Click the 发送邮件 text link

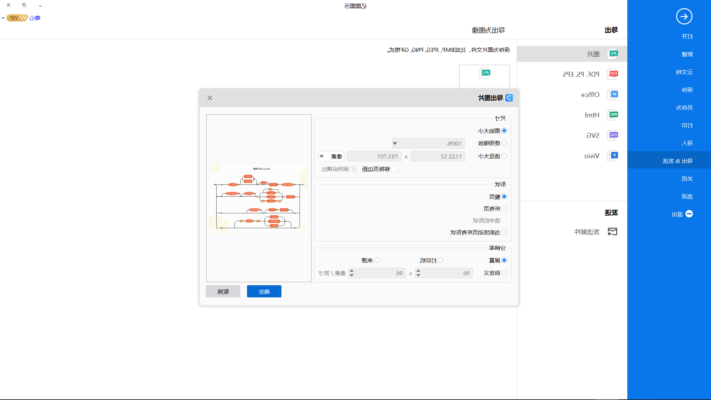(x=587, y=232)
